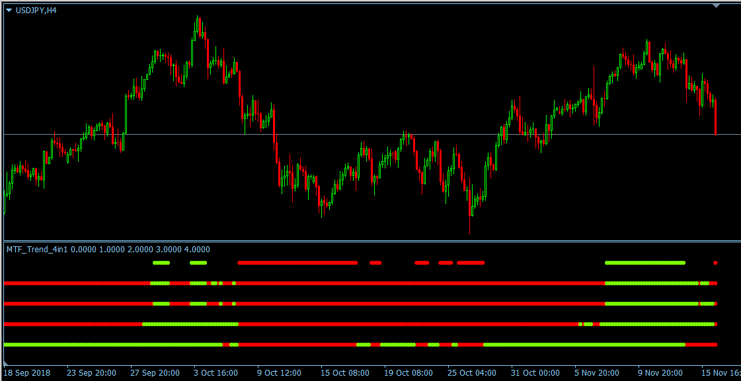The height and width of the screenshot is (381, 741).
Task: Select the 18 Sep 2018 axis label
Action: [26, 372]
